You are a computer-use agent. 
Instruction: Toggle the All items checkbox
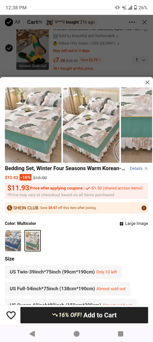pyautogui.click(x=9, y=22)
